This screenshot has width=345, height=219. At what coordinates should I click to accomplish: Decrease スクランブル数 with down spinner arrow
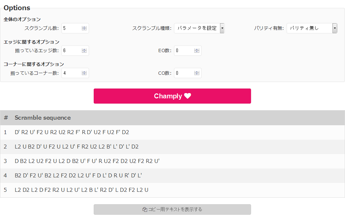(84, 30)
